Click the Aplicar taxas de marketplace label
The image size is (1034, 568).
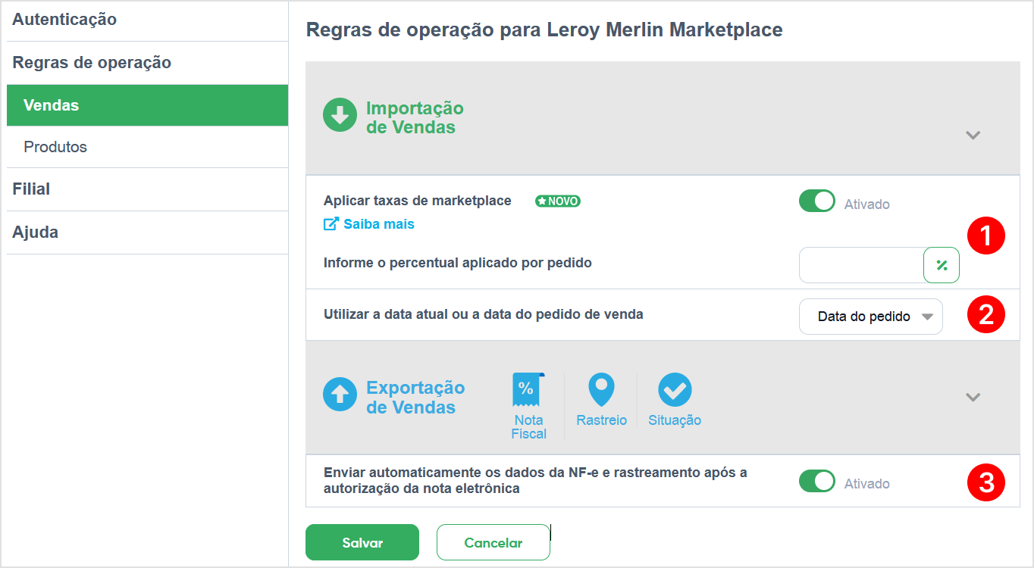tap(418, 201)
